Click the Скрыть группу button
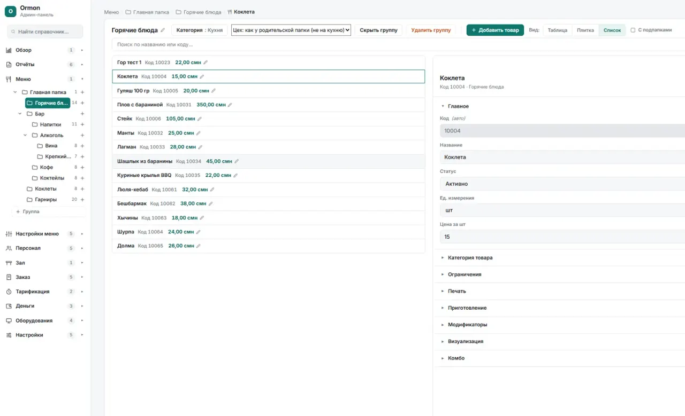This screenshot has height=416, width=685. [378, 30]
